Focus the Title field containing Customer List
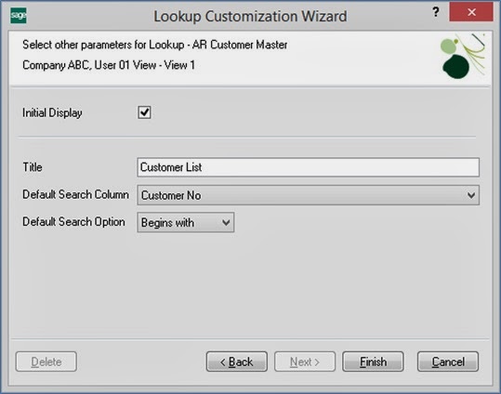Image resolution: width=501 pixels, height=394 pixels. pyautogui.click(x=308, y=167)
